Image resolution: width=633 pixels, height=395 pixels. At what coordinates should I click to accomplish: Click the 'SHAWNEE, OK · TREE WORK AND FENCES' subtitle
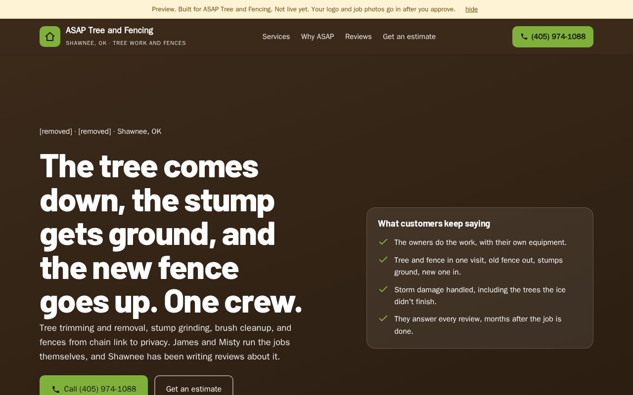(126, 43)
